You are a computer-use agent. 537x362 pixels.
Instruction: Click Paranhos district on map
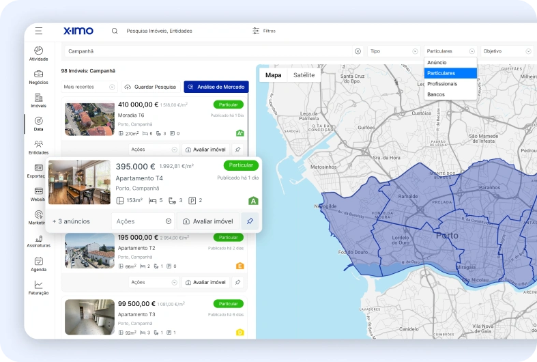[x=489, y=188]
